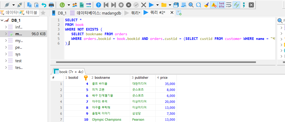Screen dimensions: 285x122
Task: Sort by bookname column header
Action: point(110,78)
